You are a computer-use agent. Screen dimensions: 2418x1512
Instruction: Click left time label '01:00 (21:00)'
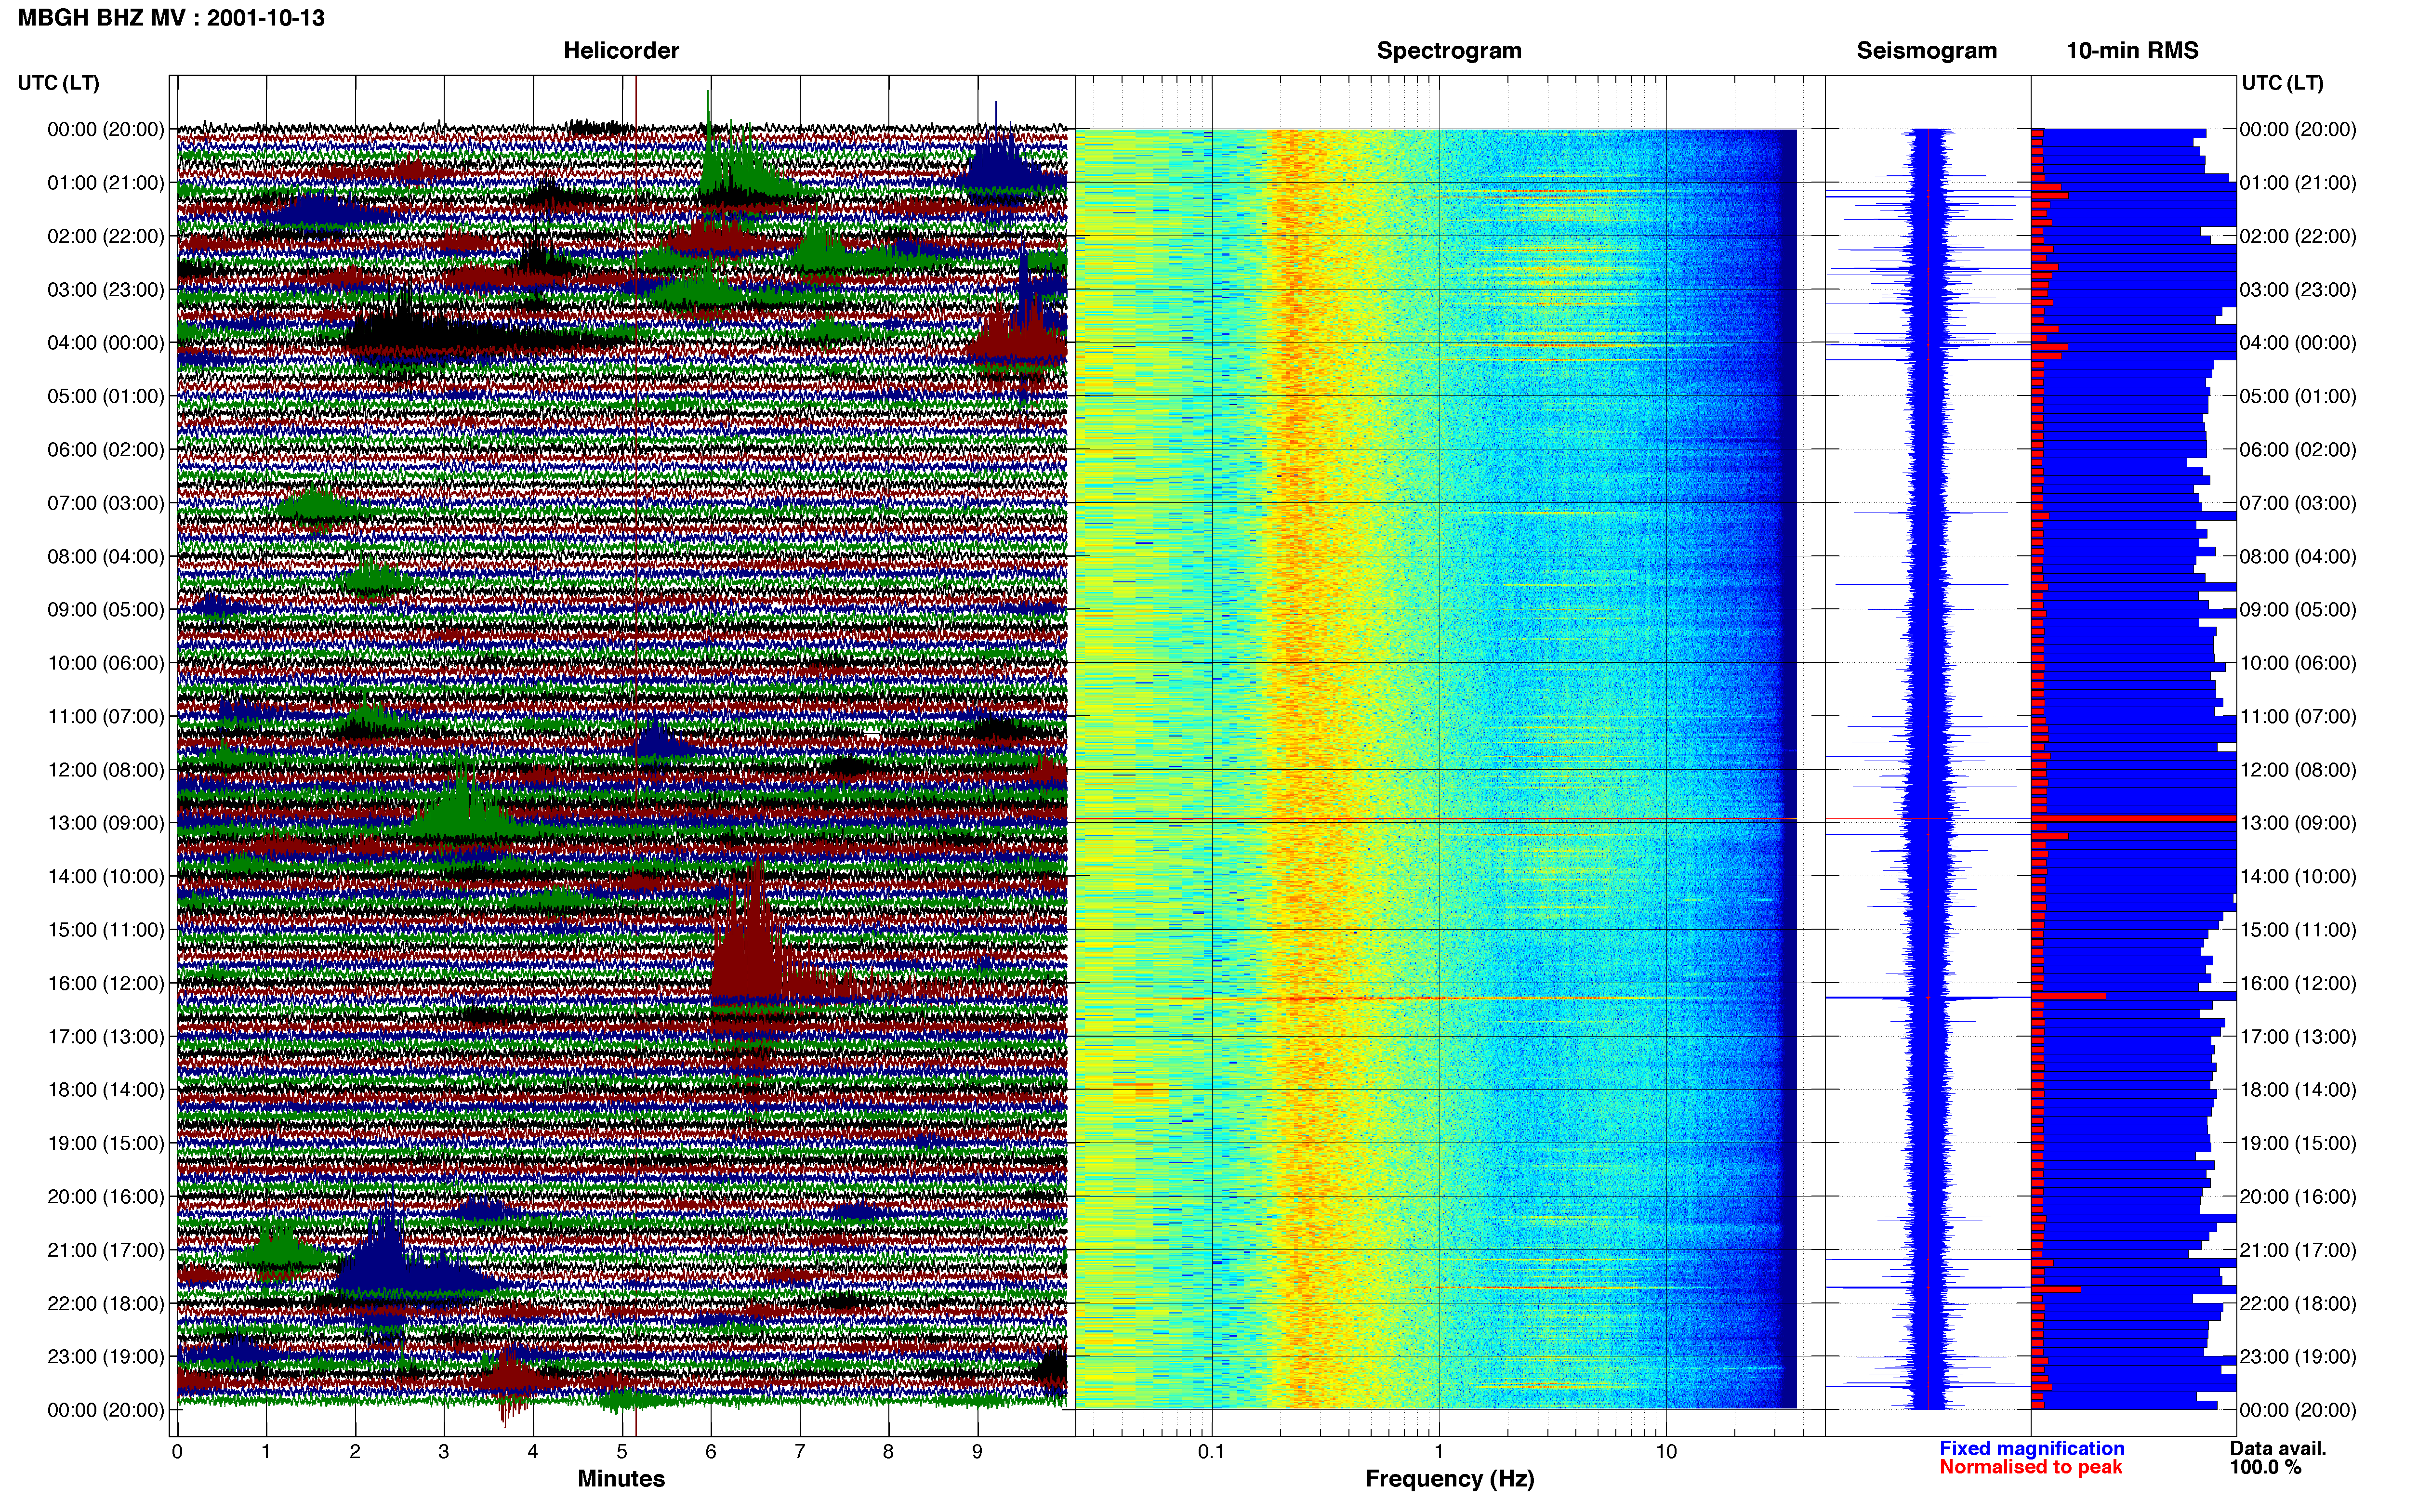coord(105,183)
